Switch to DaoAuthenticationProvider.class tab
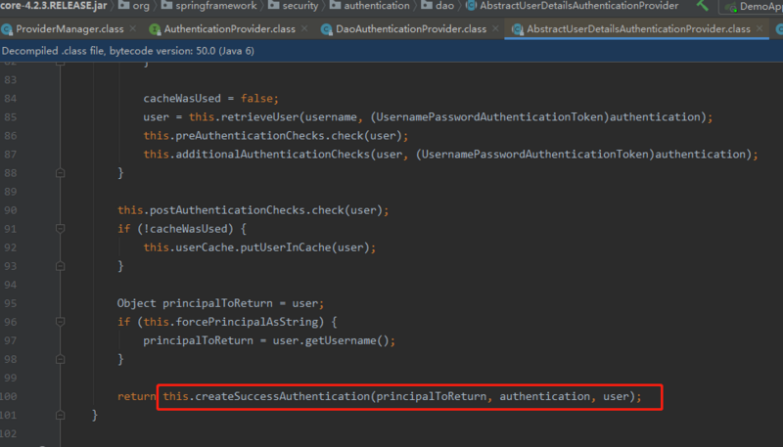The image size is (783, 447). pos(410,29)
